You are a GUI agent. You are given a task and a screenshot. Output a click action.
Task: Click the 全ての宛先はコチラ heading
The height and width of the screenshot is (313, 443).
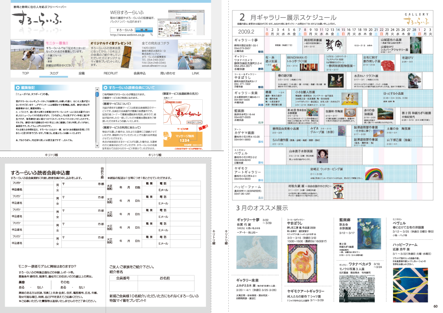[x=155, y=43]
